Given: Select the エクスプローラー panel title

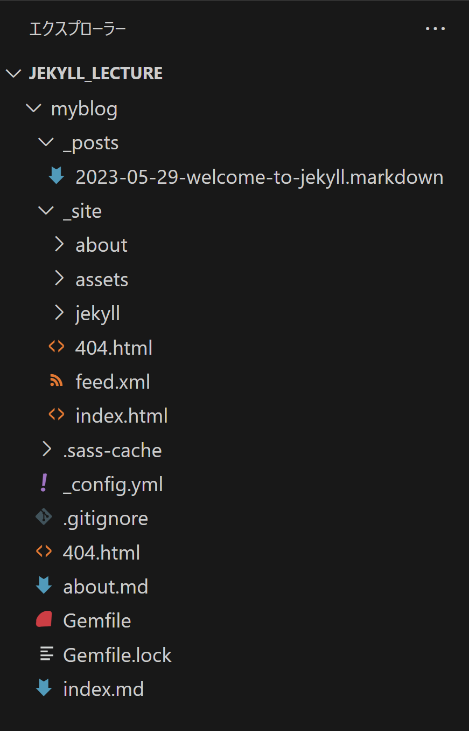Looking at the screenshot, I should 78,29.
